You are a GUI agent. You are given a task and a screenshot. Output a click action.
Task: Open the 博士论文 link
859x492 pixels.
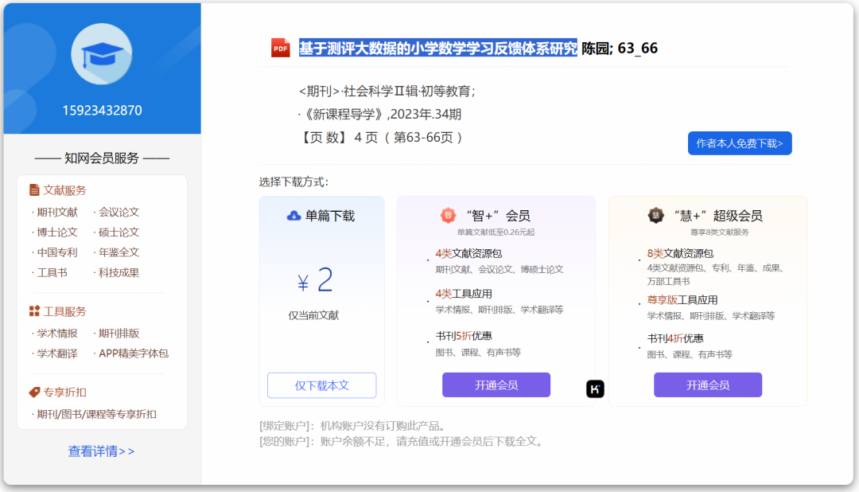point(57,232)
